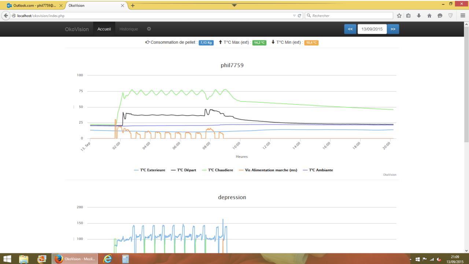Open a new tab with the plus button
Screen dimensions: 469x264
(x=133, y=5)
